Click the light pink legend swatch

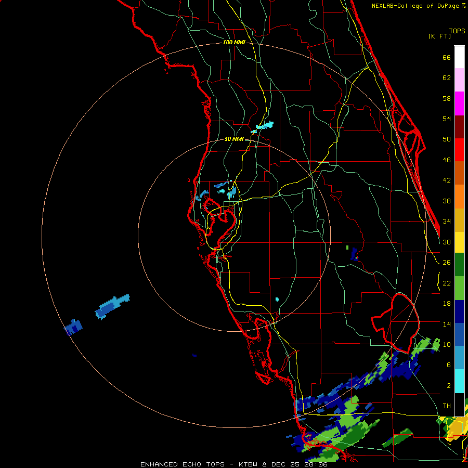coord(459,80)
